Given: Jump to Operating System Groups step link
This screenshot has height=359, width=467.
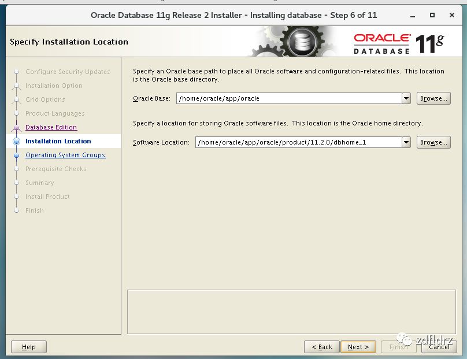Looking at the screenshot, I should pyautogui.click(x=65, y=155).
